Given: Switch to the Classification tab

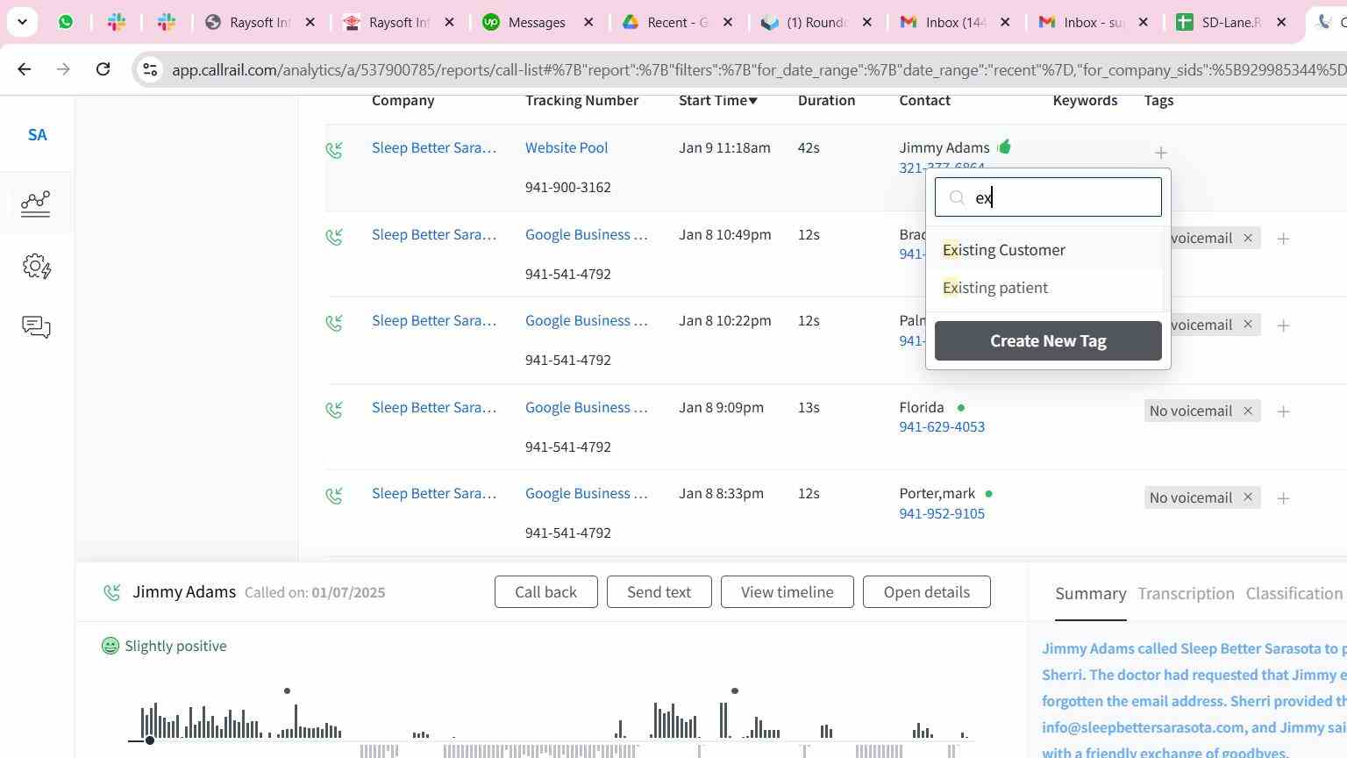Looking at the screenshot, I should [1294, 594].
